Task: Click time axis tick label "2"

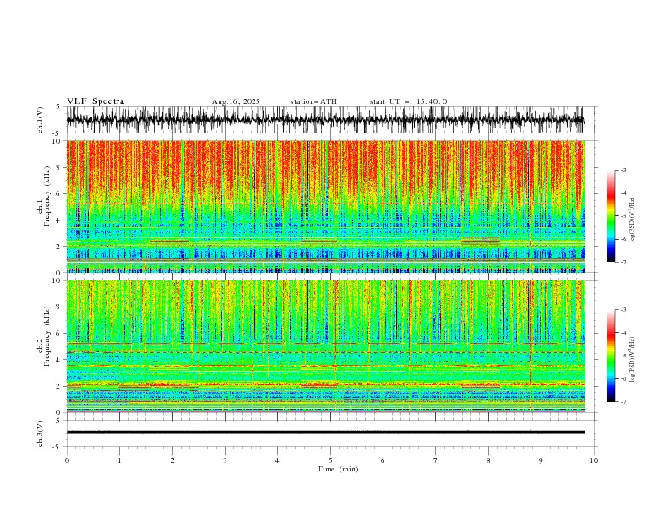Action: click(172, 460)
